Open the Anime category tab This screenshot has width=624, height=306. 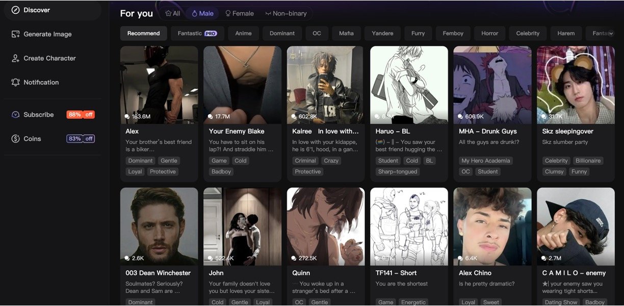(243, 34)
